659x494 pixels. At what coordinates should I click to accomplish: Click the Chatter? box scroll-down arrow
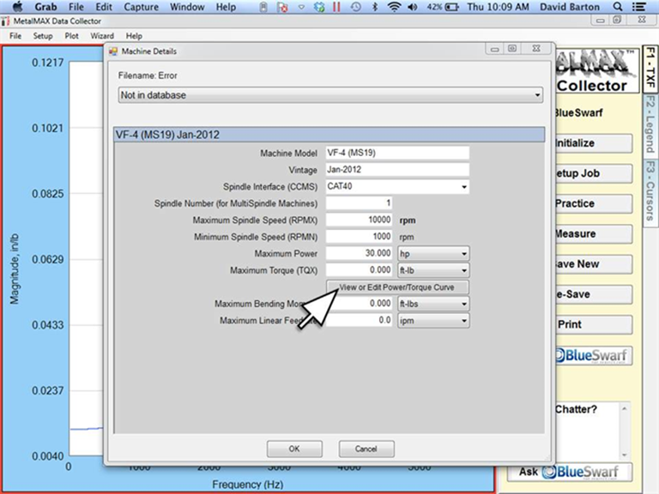click(x=625, y=455)
